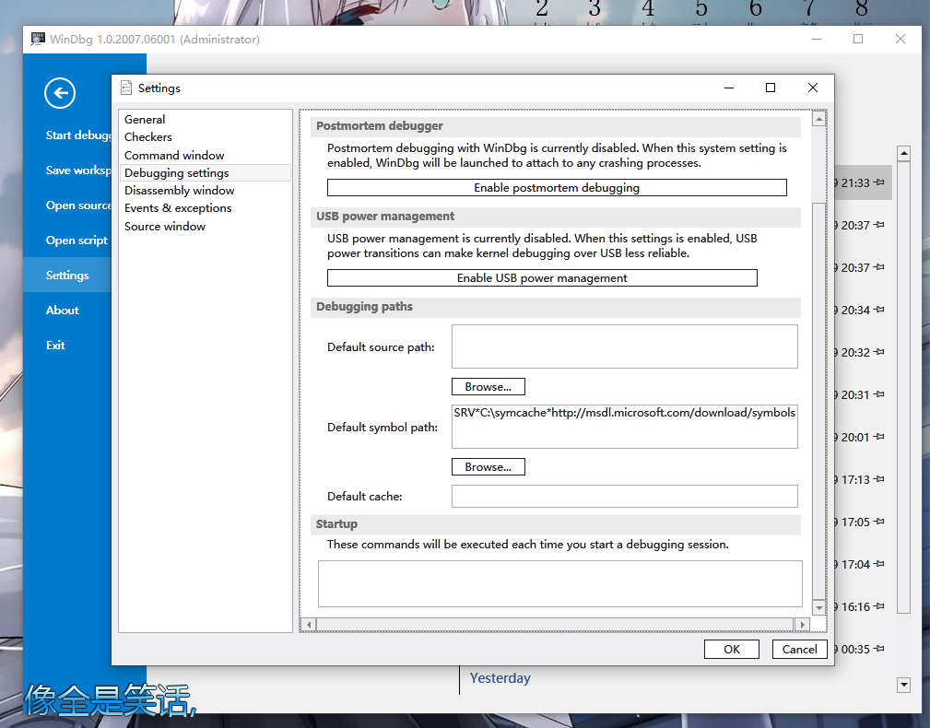Click the Settings dialog document icon

pyautogui.click(x=126, y=88)
